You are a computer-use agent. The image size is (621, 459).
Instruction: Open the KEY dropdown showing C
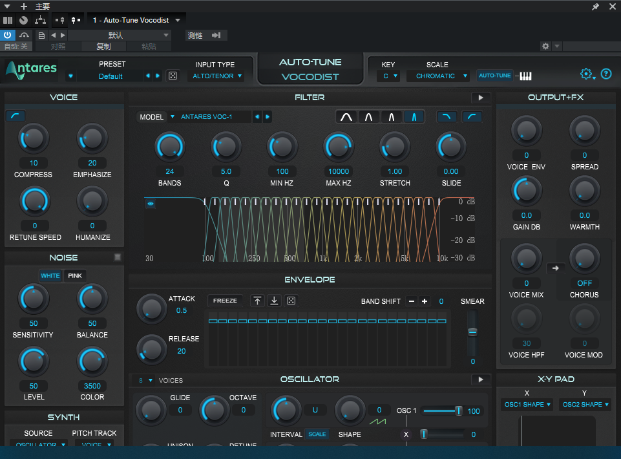[x=390, y=76]
